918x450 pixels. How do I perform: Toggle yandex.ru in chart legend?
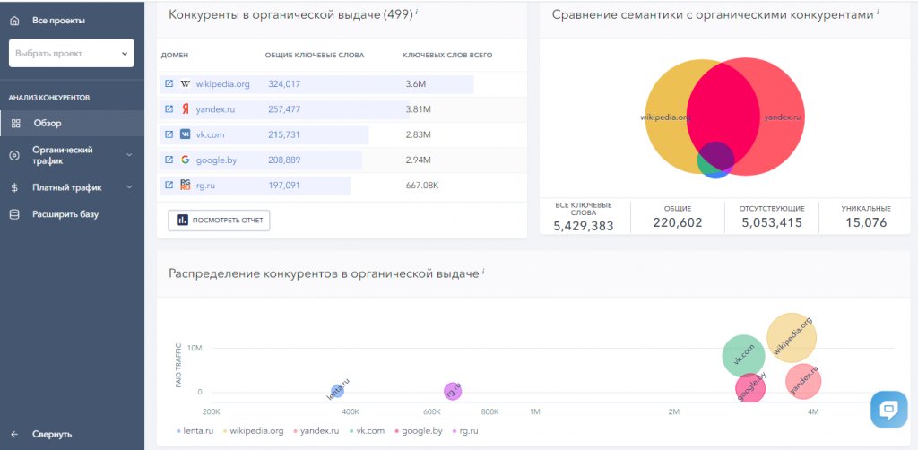pyautogui.click(x=316, y=430)
